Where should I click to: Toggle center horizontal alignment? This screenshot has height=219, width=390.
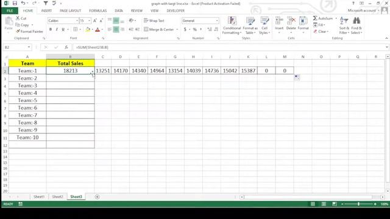[116, 29]
